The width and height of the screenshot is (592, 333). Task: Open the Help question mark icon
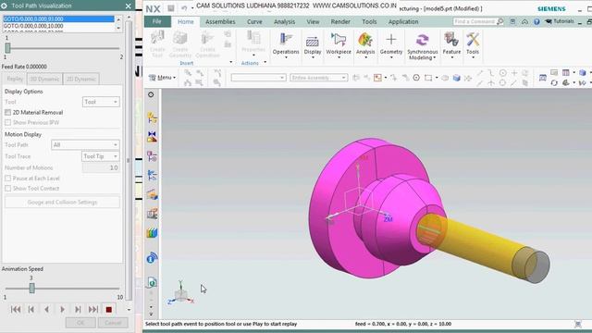pos(536,22)
